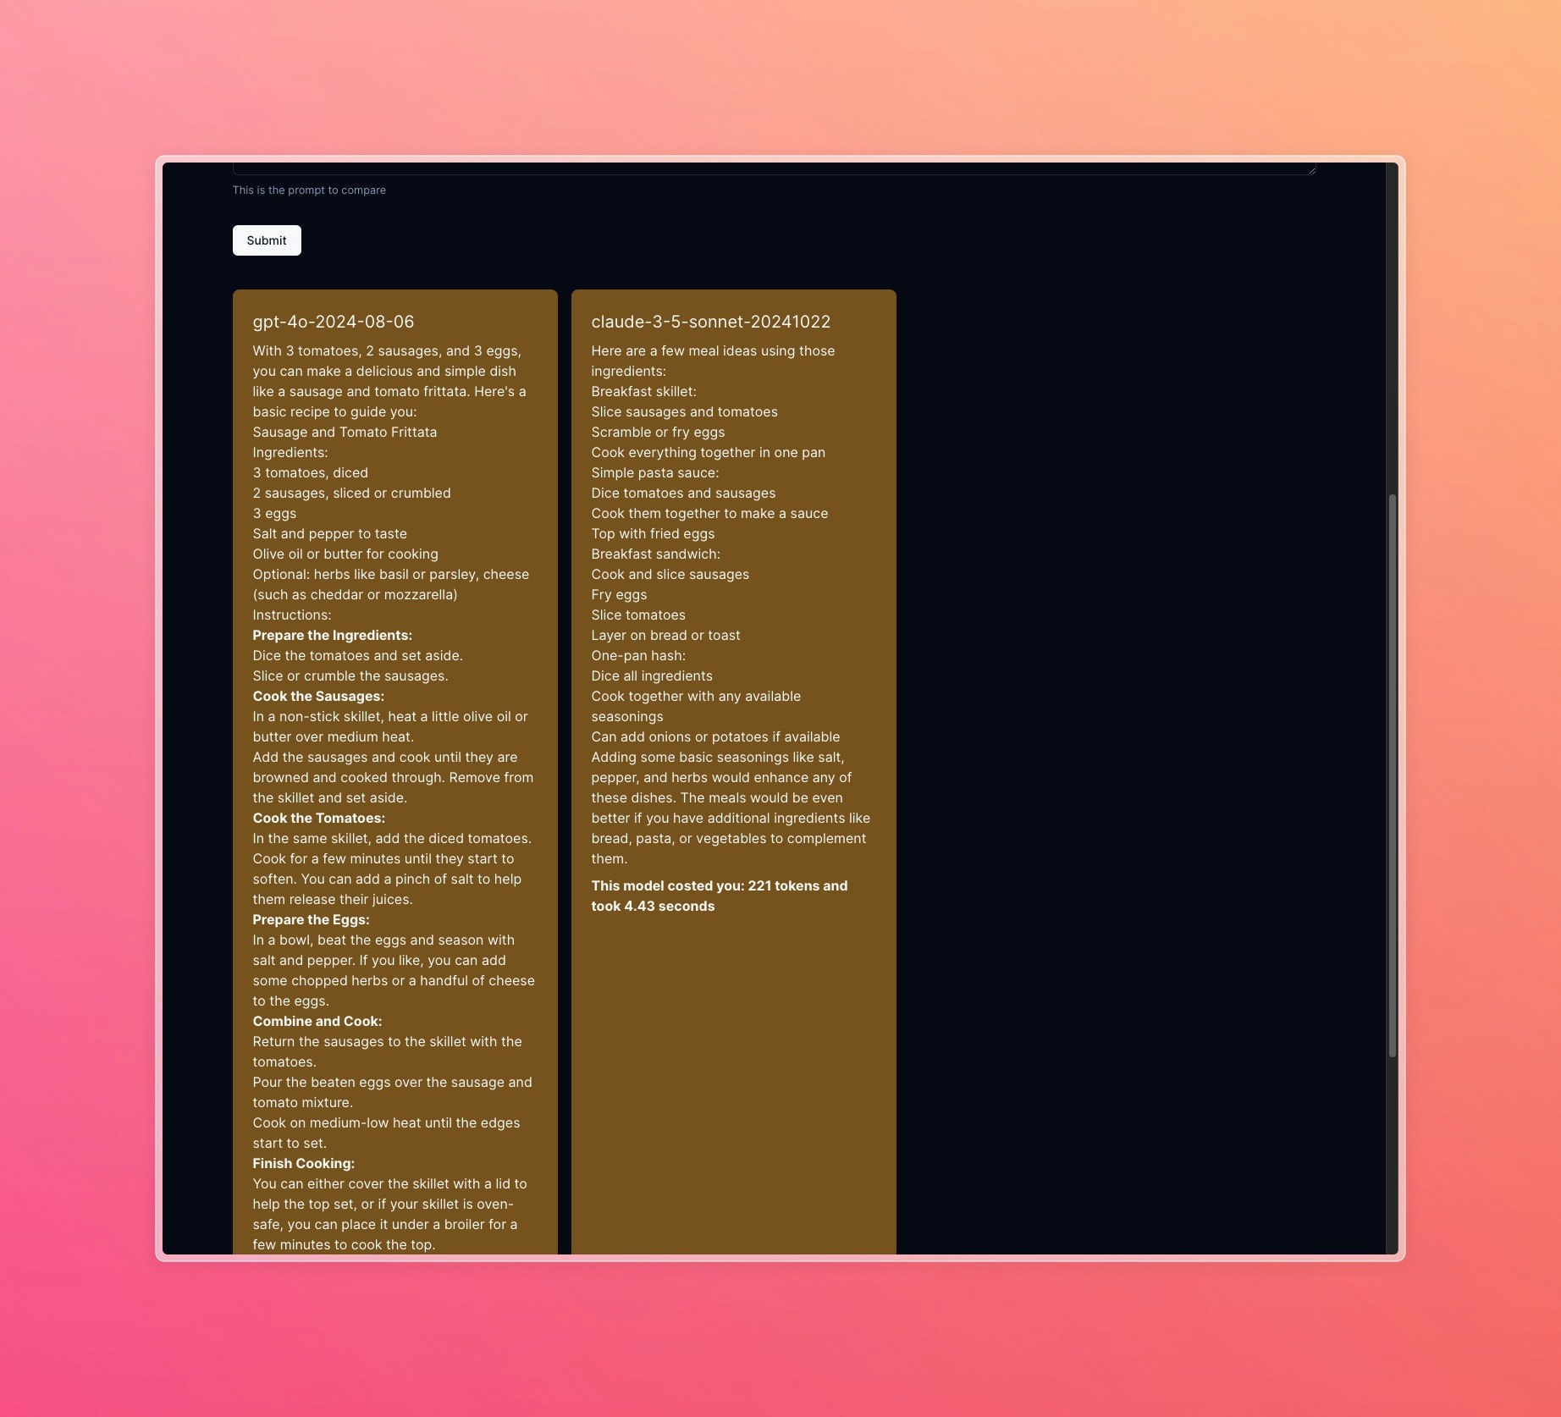The height and width of the screenshot is (1417, 1561).
Task: Click the prompt textarea resize handle
Action: coord(1311,170)
